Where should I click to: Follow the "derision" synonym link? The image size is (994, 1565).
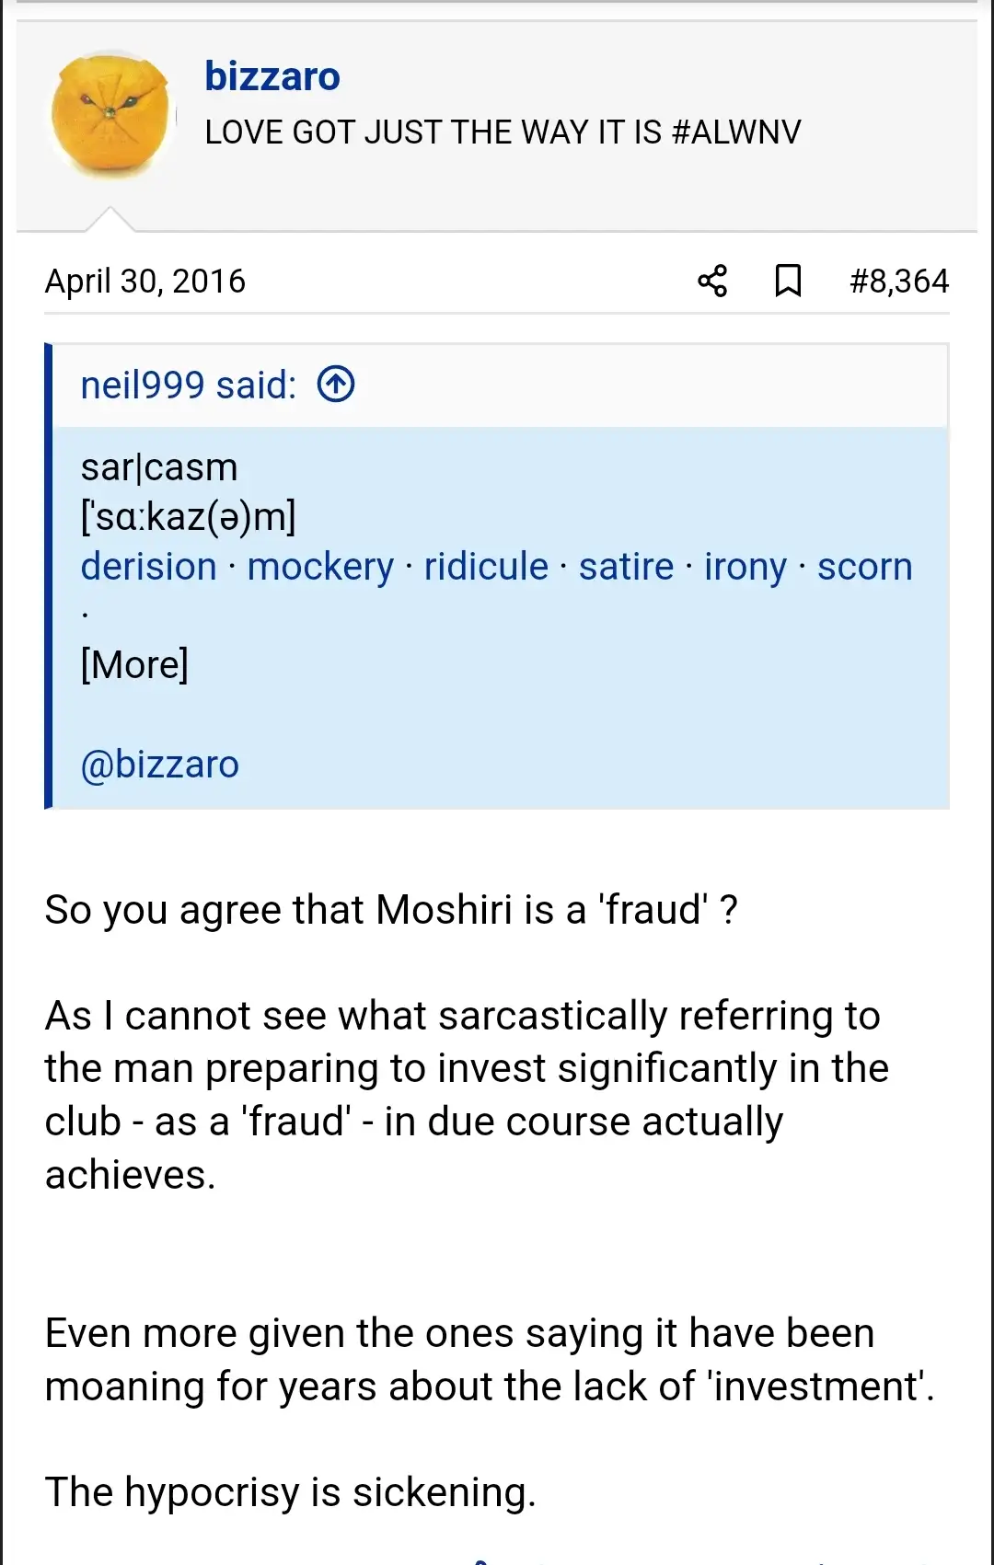[148, 567]
